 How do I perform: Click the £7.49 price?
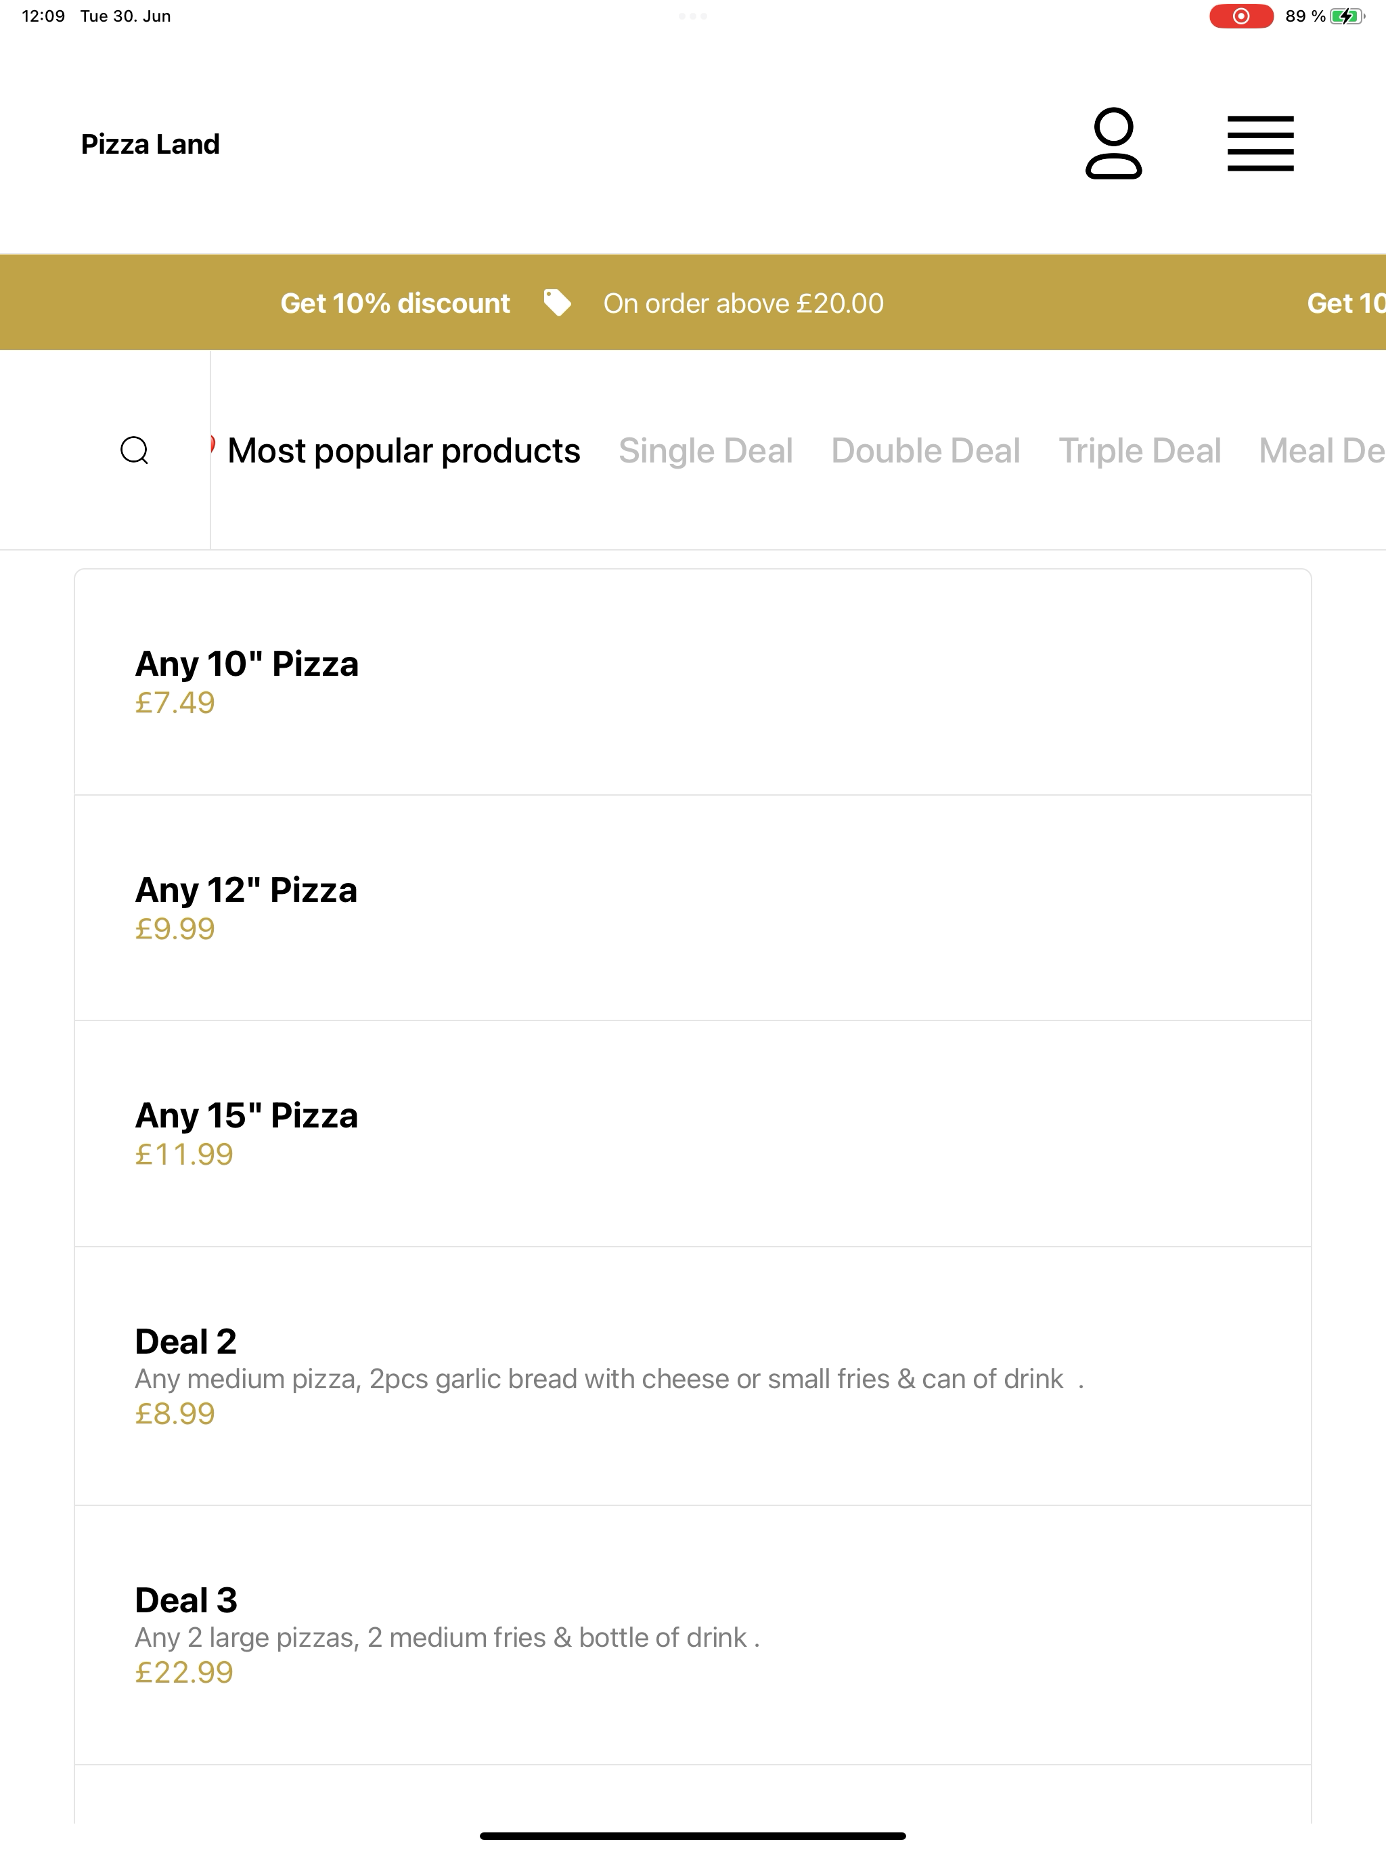175,702
